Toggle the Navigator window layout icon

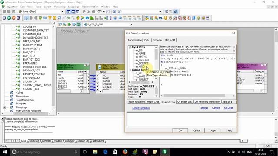[69, 12]
